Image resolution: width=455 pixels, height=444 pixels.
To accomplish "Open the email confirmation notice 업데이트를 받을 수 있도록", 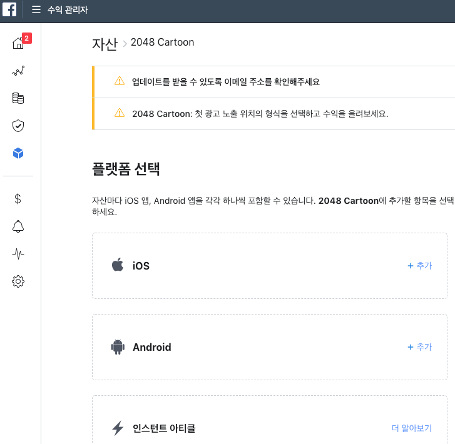I will pos(226,82).
